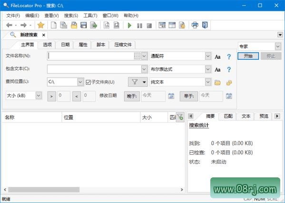
Task: Stop search using the square stop icon
Action: point(149,26)
